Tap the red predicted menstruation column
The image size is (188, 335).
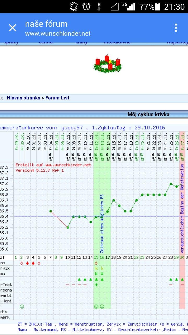click(182, 209)
